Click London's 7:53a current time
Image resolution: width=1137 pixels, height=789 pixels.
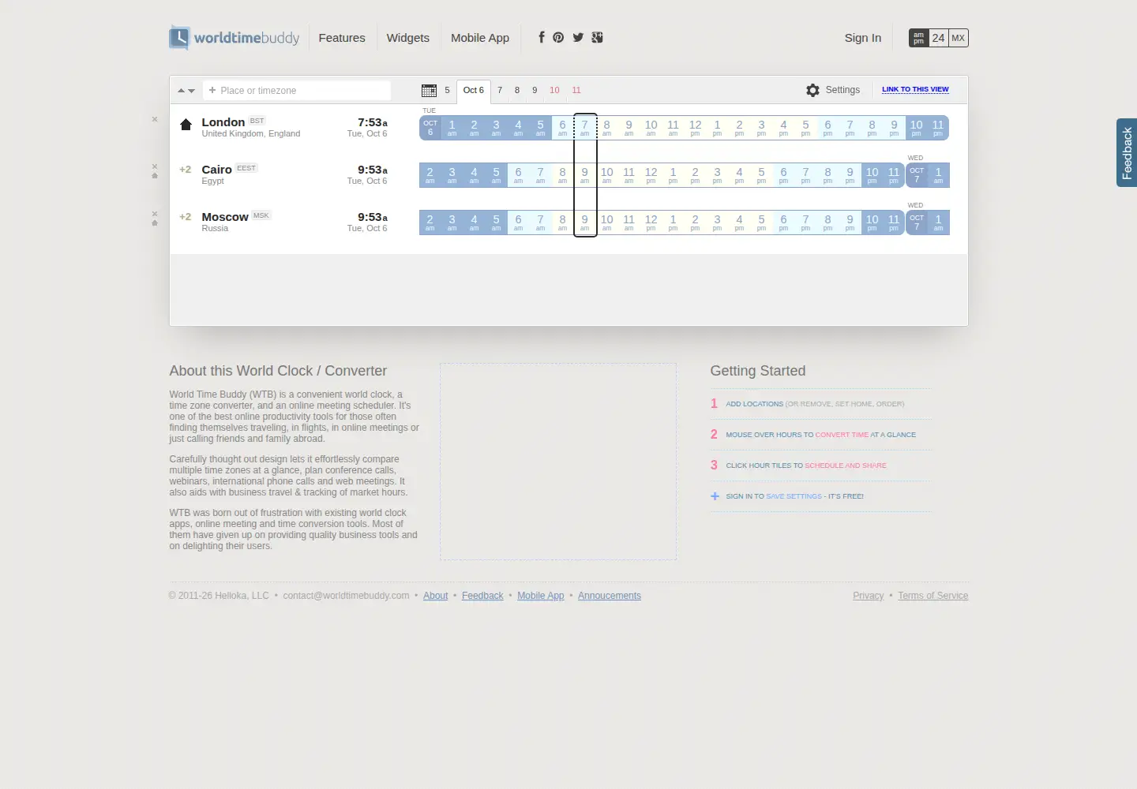pos(373,122)
